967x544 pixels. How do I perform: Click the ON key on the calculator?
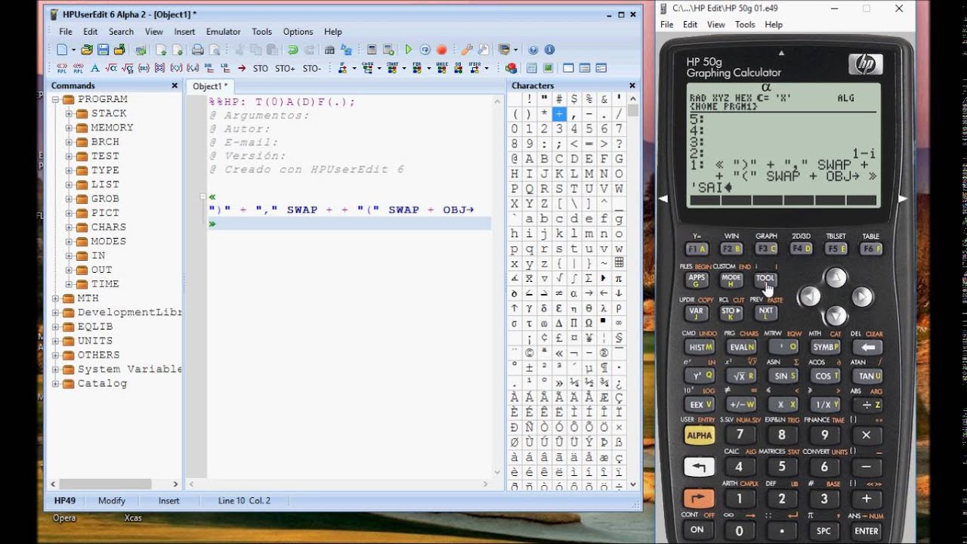[697, 530]
